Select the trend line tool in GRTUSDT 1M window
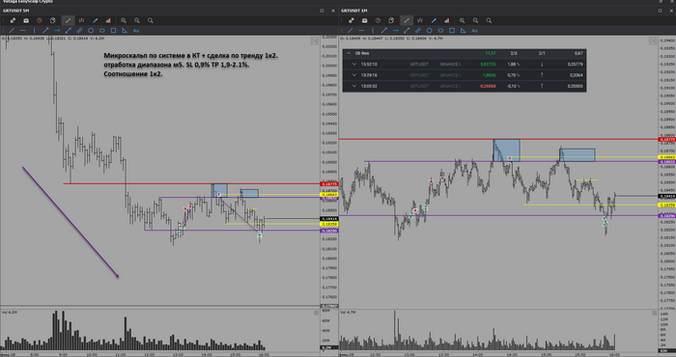This screenshot has width=676, height=357. point(350,31)
